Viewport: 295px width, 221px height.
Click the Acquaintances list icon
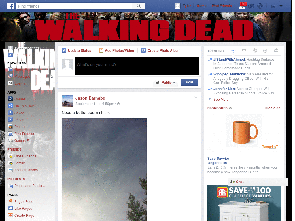click(x=10, y=170)
